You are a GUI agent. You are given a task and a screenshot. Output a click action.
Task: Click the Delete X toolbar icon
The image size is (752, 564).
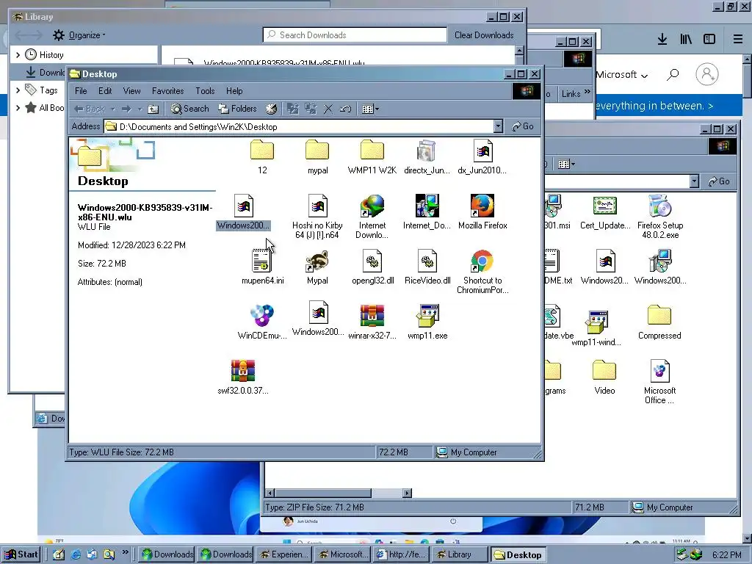click(x=328, y=109)
